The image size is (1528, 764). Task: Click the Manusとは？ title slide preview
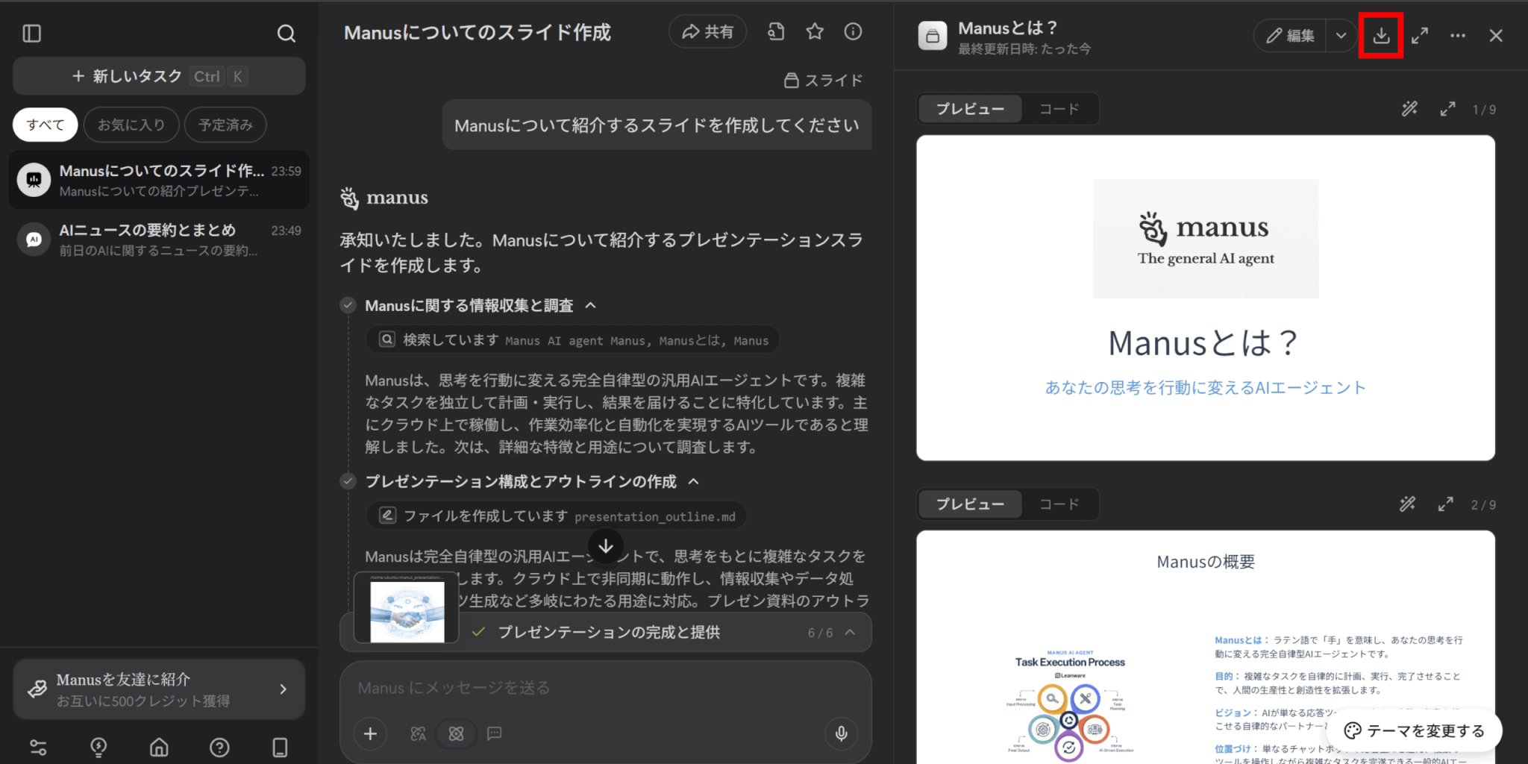(1206, 298)
